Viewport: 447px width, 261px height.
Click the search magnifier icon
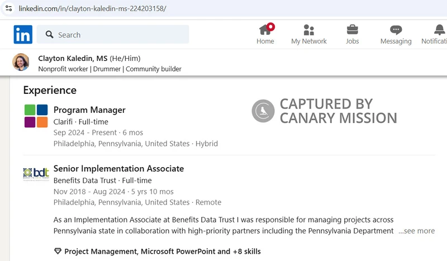(x=49, y=35)
